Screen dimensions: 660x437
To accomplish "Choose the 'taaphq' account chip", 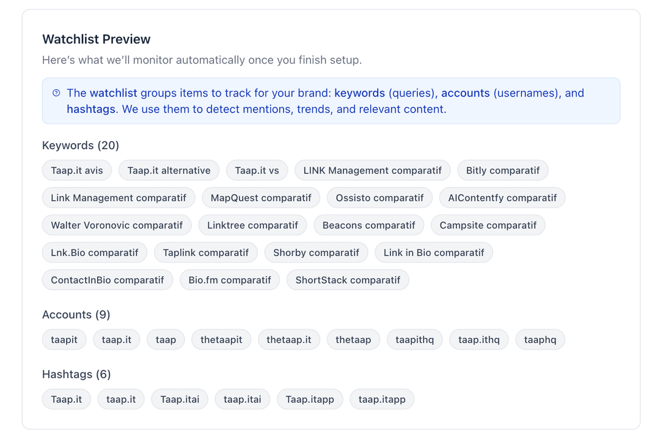I will point(540,340).
